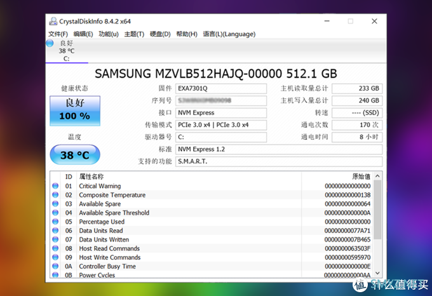Click the status orb for Host Write Commands

[x=55, y=257]
